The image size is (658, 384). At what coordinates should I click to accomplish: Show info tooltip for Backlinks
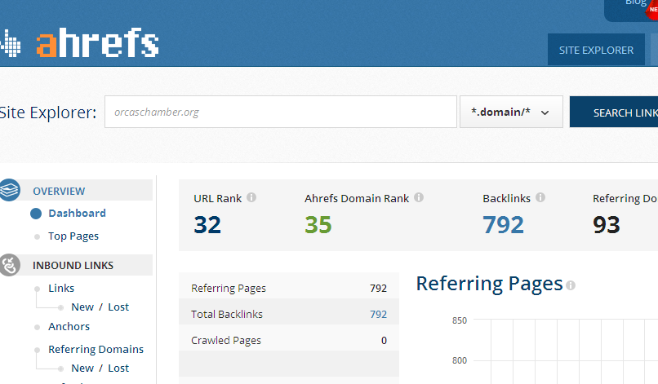540,197
